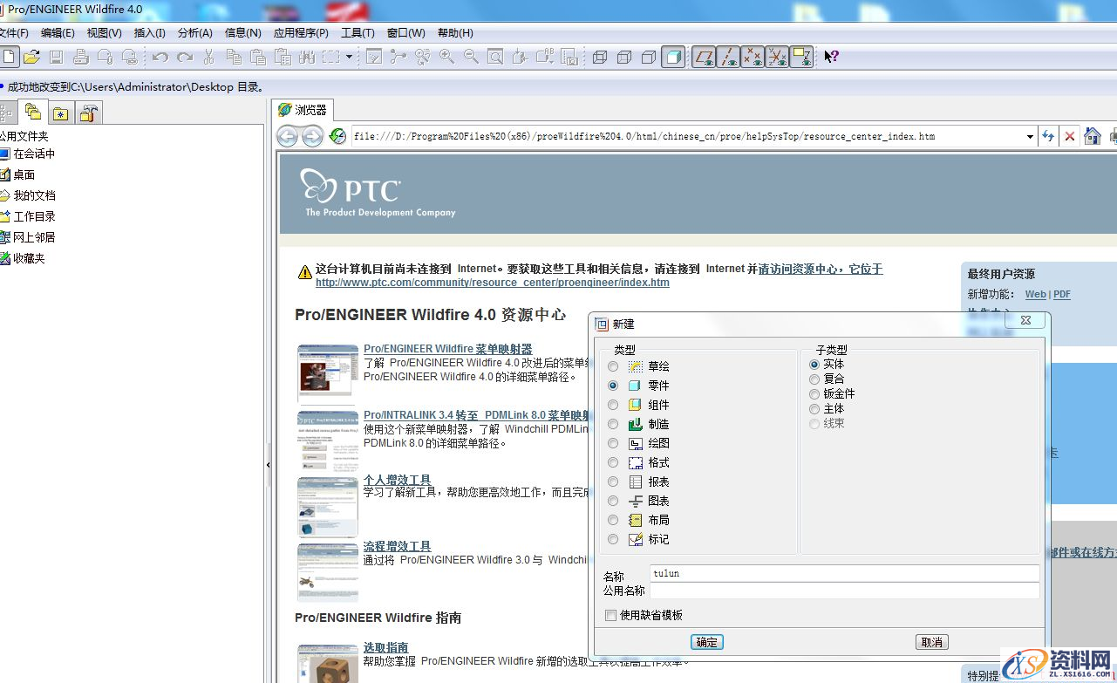Click the undo arrow icon
The width and height of the screenshot is (1117, 683).
(x=160, y=57)
